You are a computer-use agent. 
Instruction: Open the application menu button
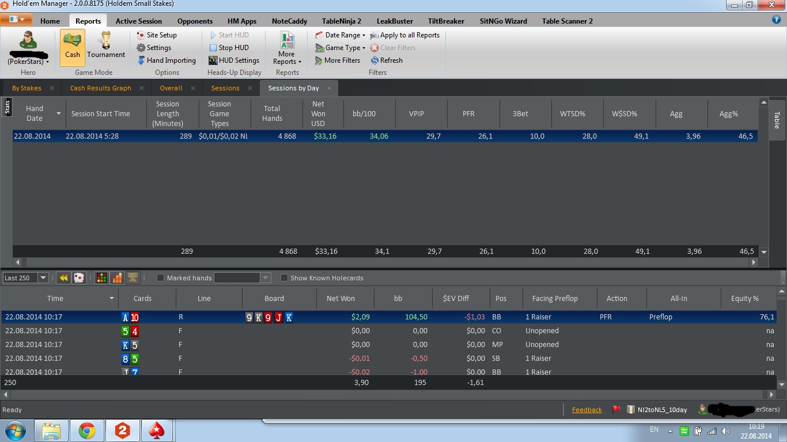pos(17,20)
